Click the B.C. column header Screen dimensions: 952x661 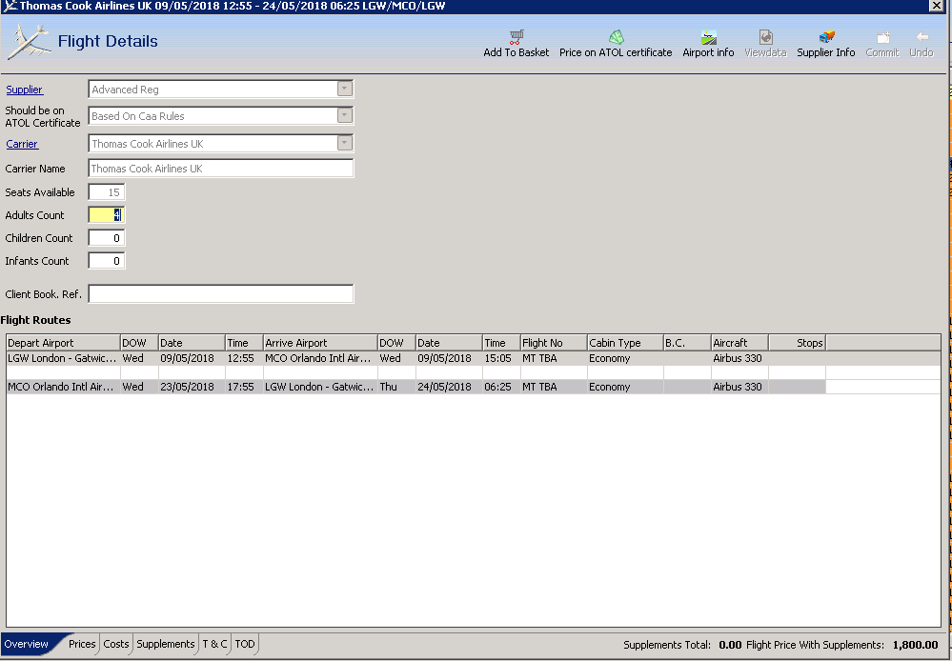687,343
